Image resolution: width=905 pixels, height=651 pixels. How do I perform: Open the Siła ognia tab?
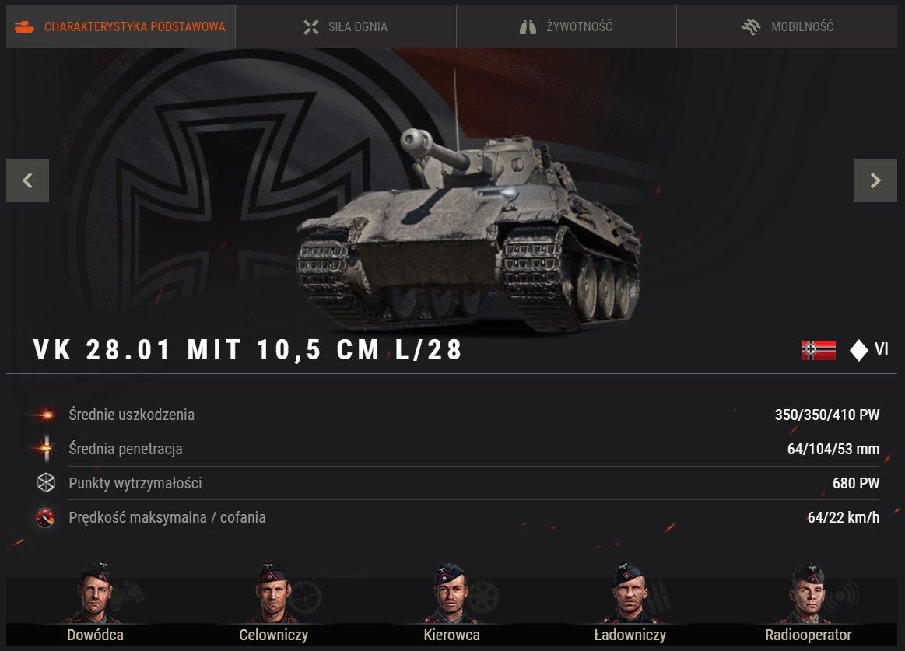[346, 26]
